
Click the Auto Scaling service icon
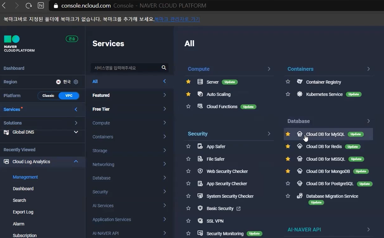(x=200, y=94)
